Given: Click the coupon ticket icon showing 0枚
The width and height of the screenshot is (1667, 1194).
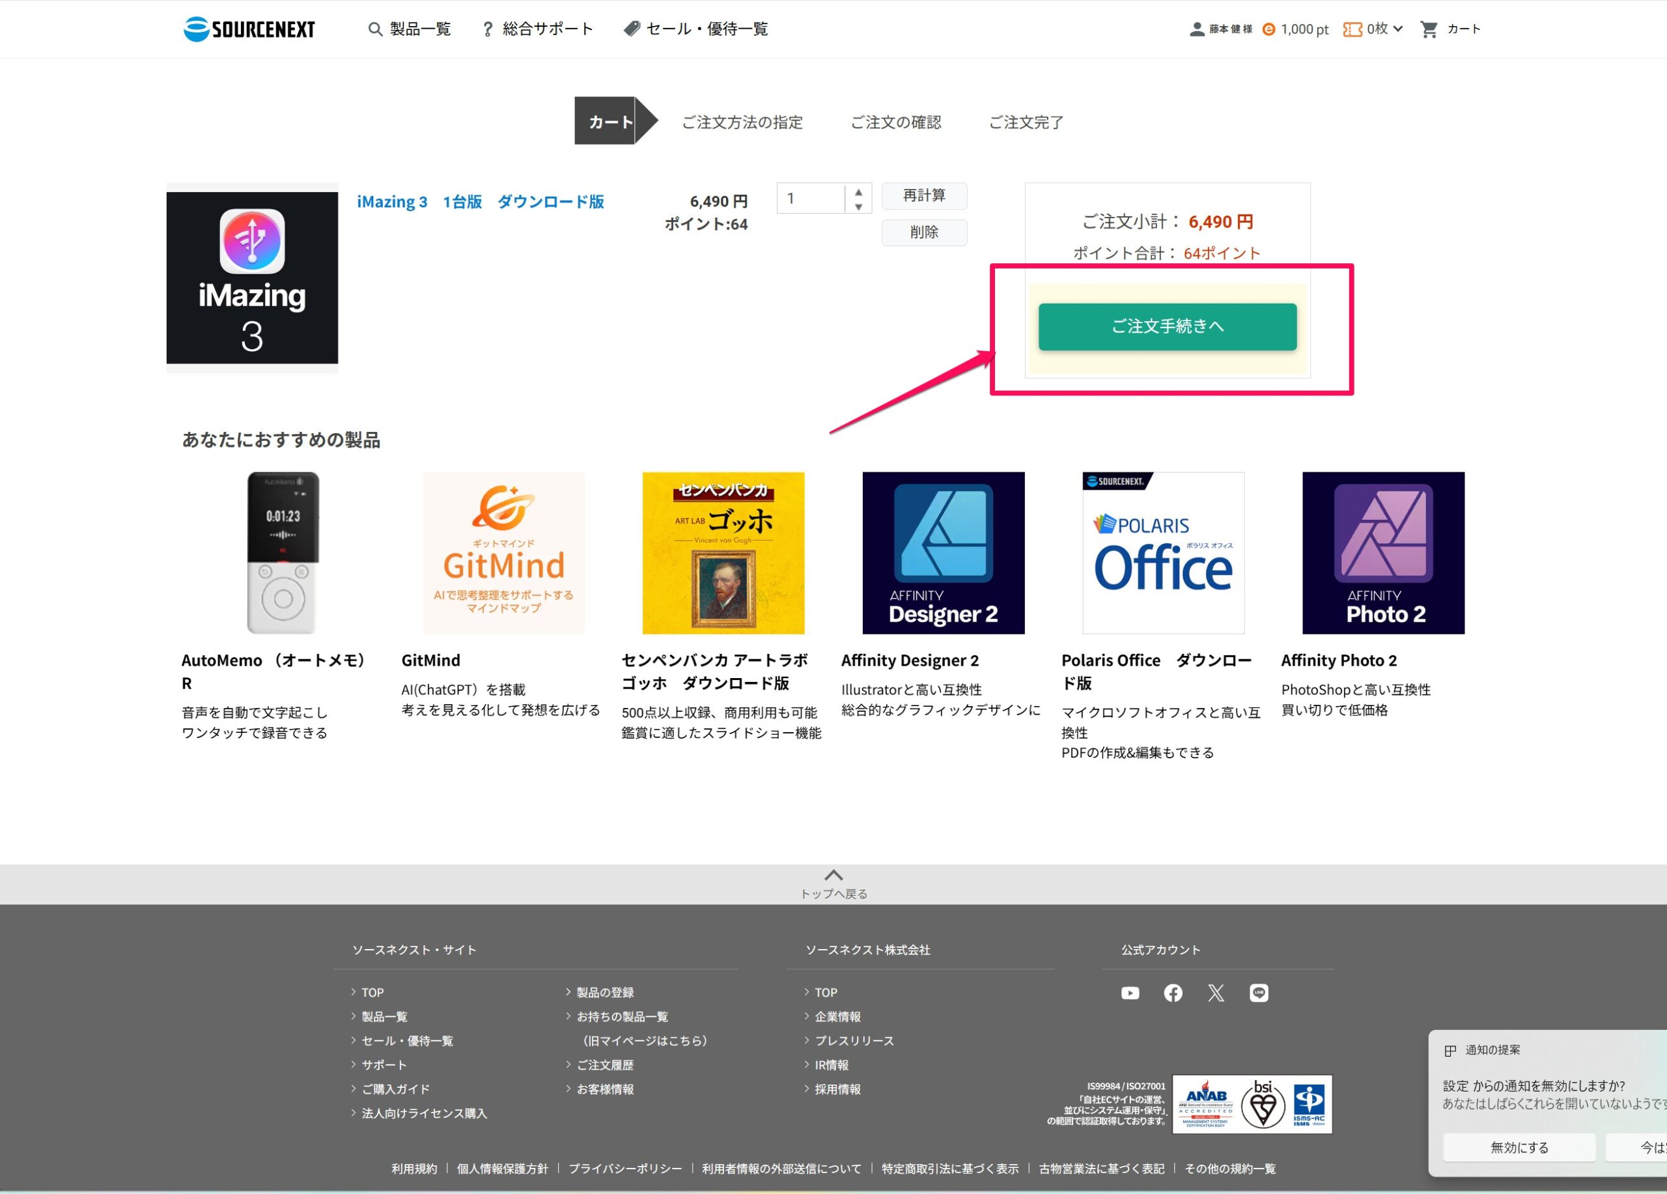Looking at the screenshot, I should click(1352, 29).
